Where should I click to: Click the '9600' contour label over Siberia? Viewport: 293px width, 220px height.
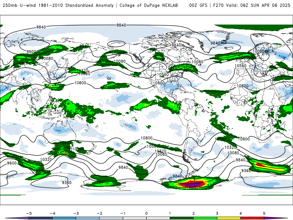(31, 51)
